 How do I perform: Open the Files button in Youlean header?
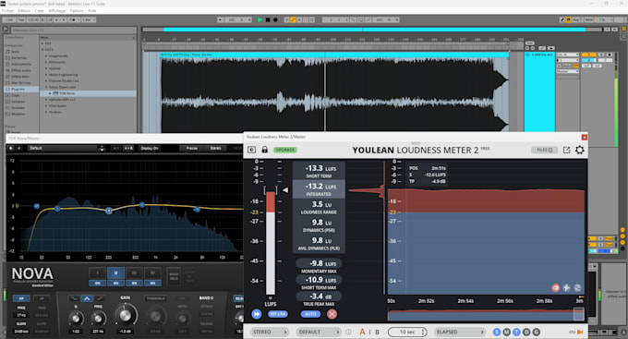[544, 150]
